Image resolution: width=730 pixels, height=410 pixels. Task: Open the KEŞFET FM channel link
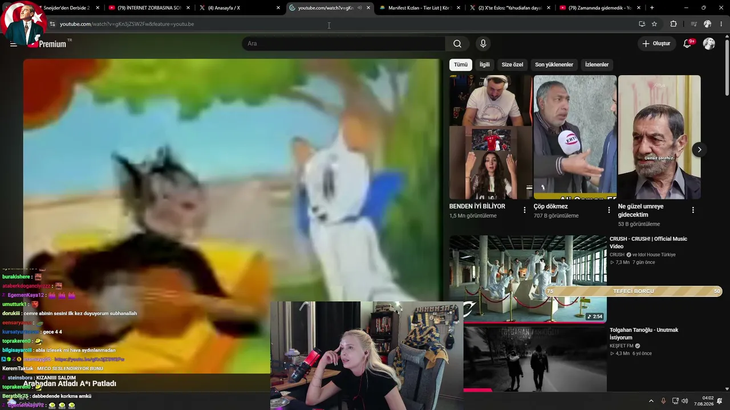pos(622,346)
